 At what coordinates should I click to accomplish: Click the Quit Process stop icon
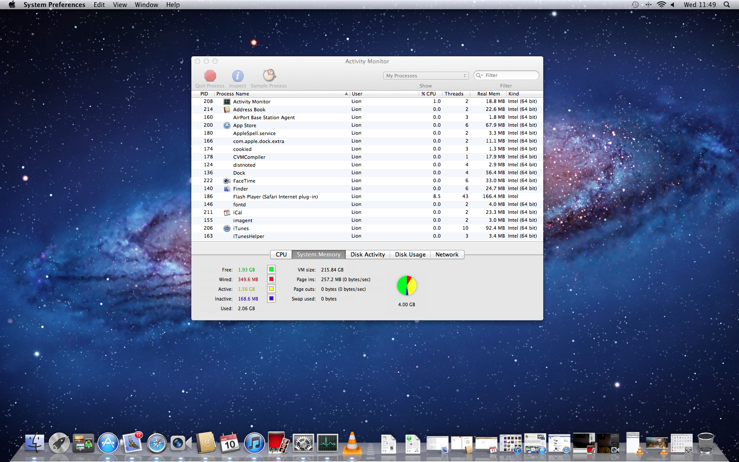(x=210, y=76)
